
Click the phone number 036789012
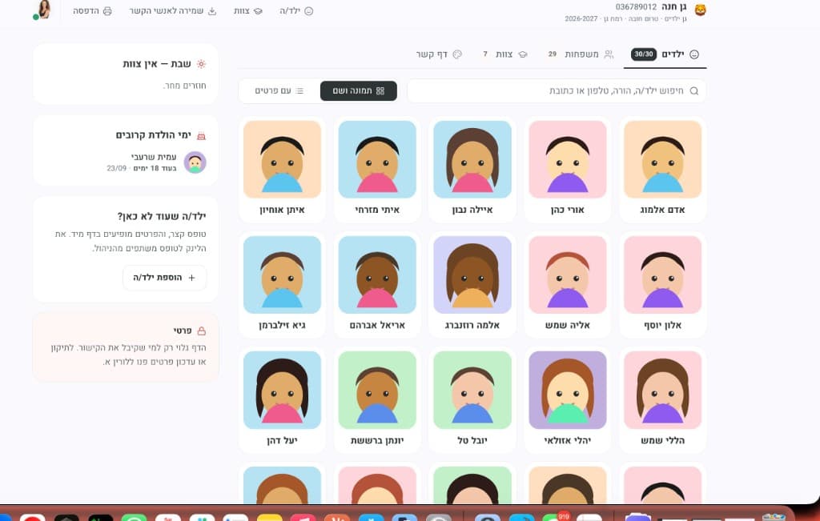click(x=636, y=6)
